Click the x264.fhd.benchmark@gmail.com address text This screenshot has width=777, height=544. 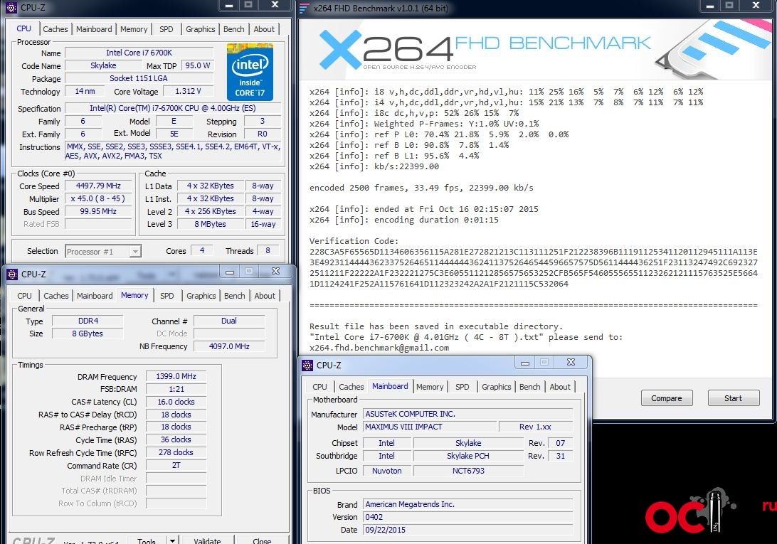point(379,348)
